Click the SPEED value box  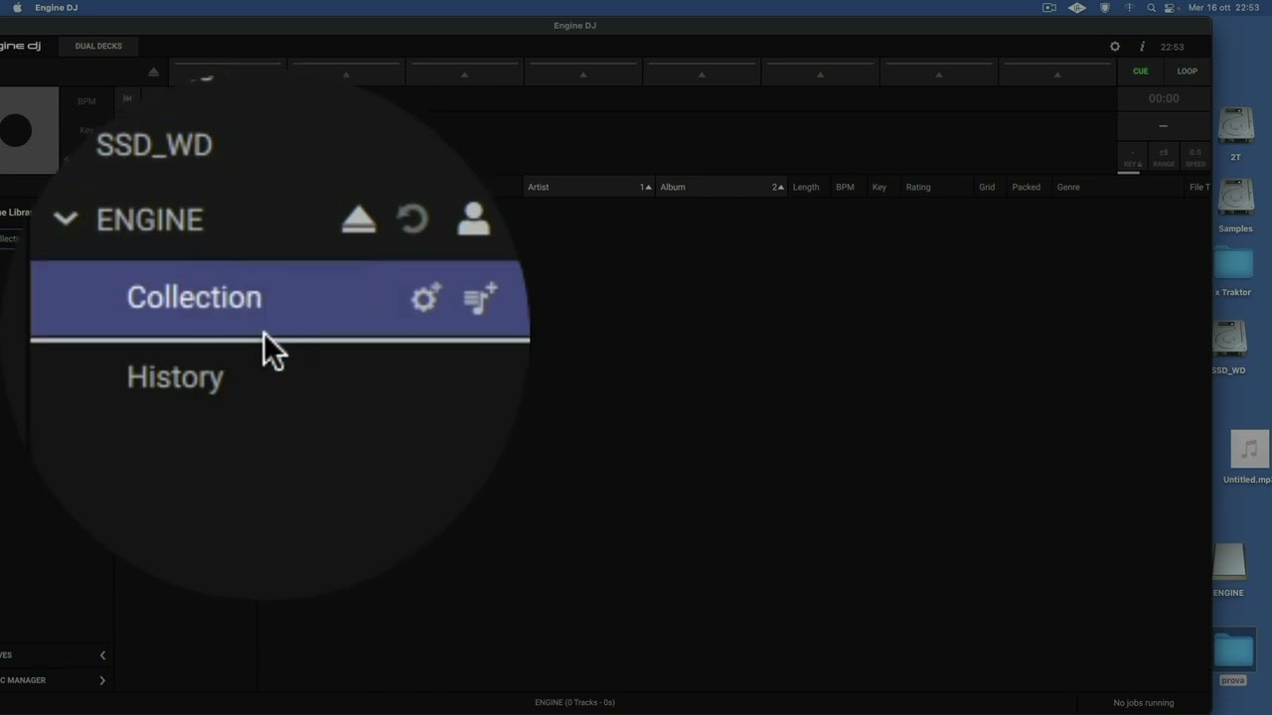tap(1195, 158)
